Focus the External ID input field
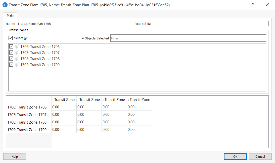 210,24
